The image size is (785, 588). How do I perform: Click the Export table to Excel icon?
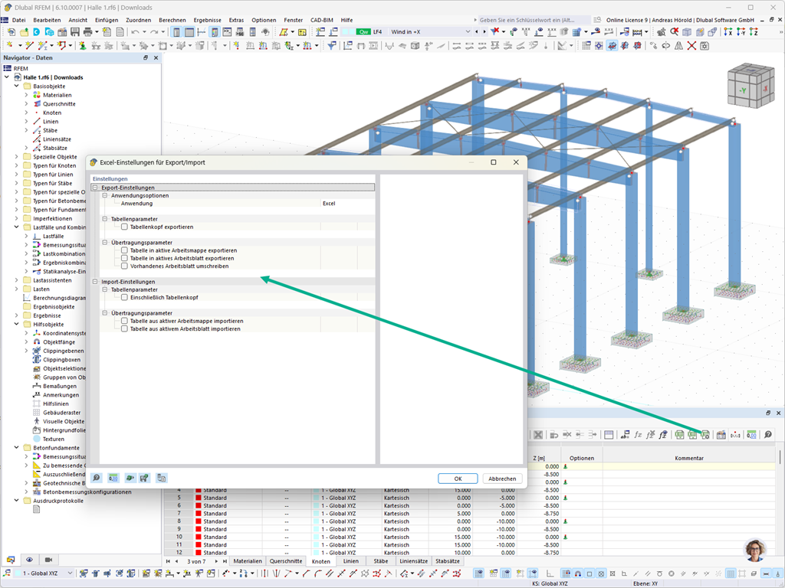pos(679,435)
